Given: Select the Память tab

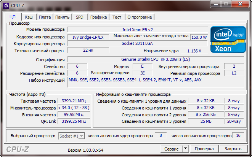Looking at the screenshot, I should pyautogui.click(x=63, y=17).
